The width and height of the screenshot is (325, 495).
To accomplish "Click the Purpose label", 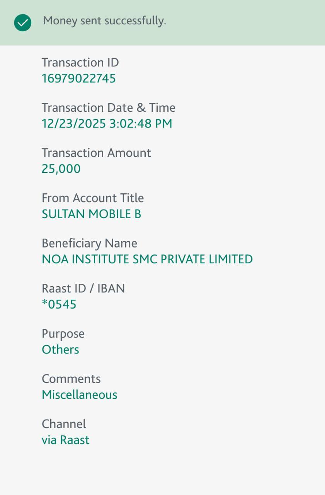I will (x=63, y=334).
